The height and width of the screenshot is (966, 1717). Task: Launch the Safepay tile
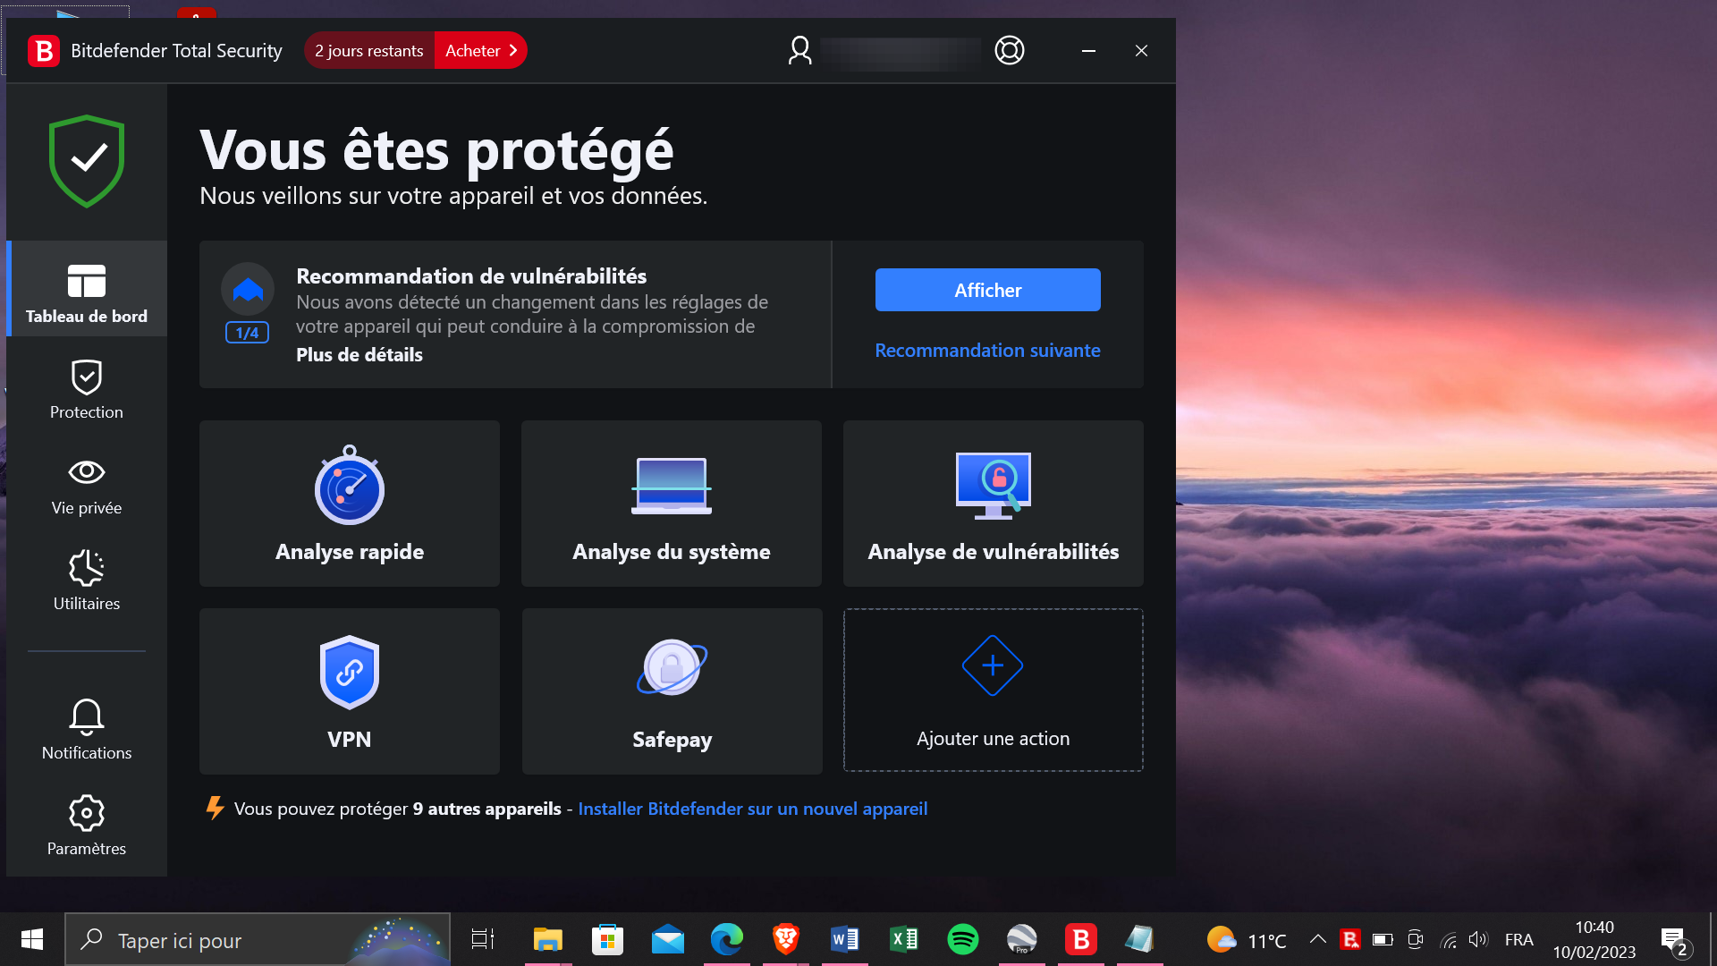(672, 691)
